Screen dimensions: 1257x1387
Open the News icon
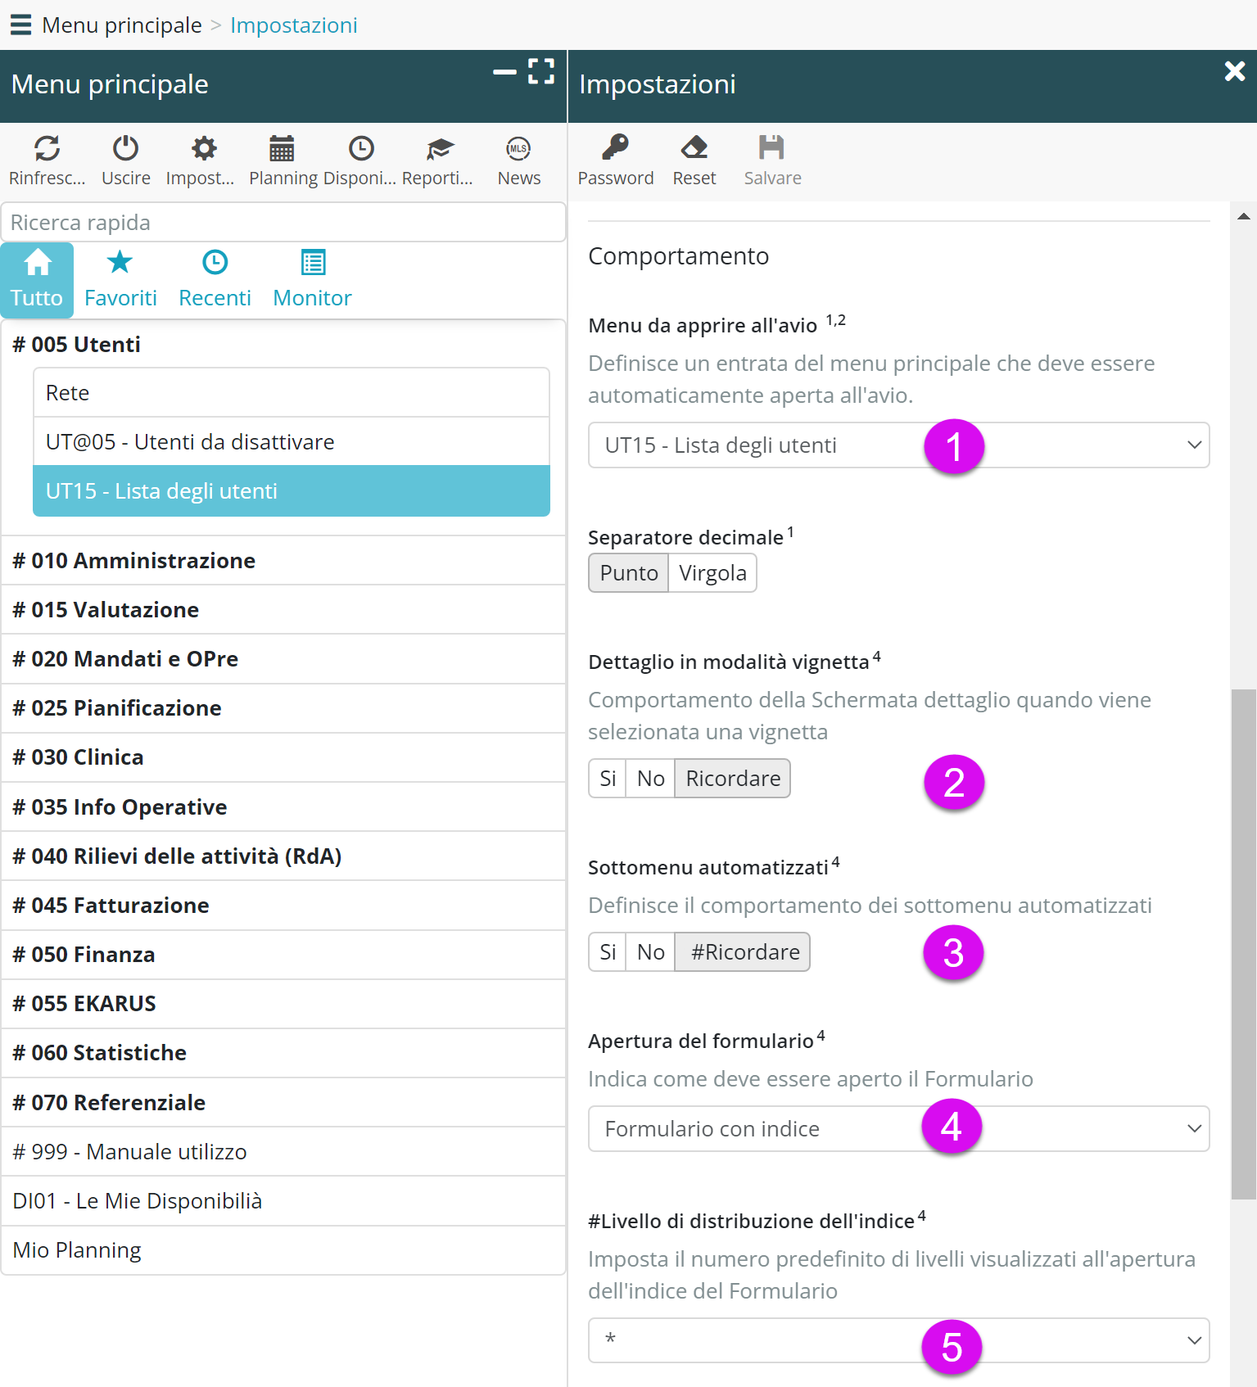[x=518, y=149]
